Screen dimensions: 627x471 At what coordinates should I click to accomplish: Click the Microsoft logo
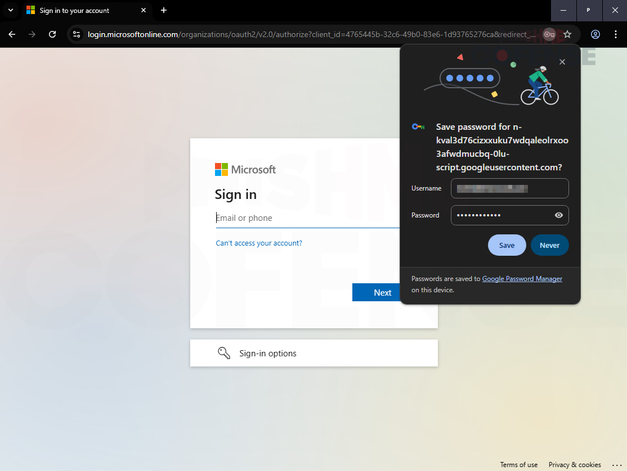coord(245,170)
